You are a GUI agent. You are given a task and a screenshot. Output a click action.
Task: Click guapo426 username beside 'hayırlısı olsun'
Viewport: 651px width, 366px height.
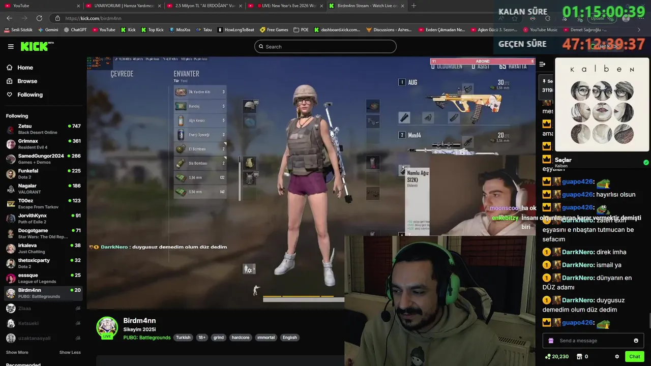pos(577,195)
